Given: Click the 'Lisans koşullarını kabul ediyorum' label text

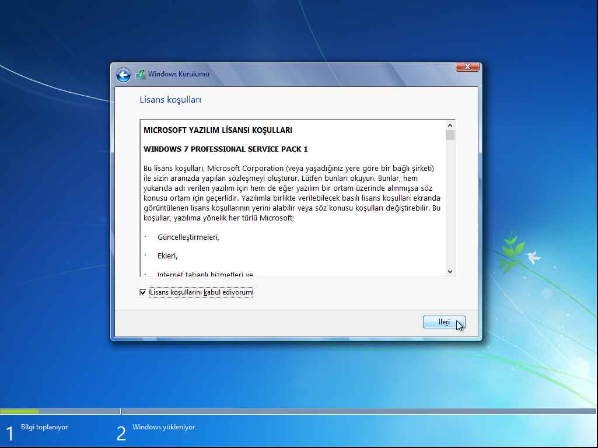Looking at the screenshot, I should (201, 292).
